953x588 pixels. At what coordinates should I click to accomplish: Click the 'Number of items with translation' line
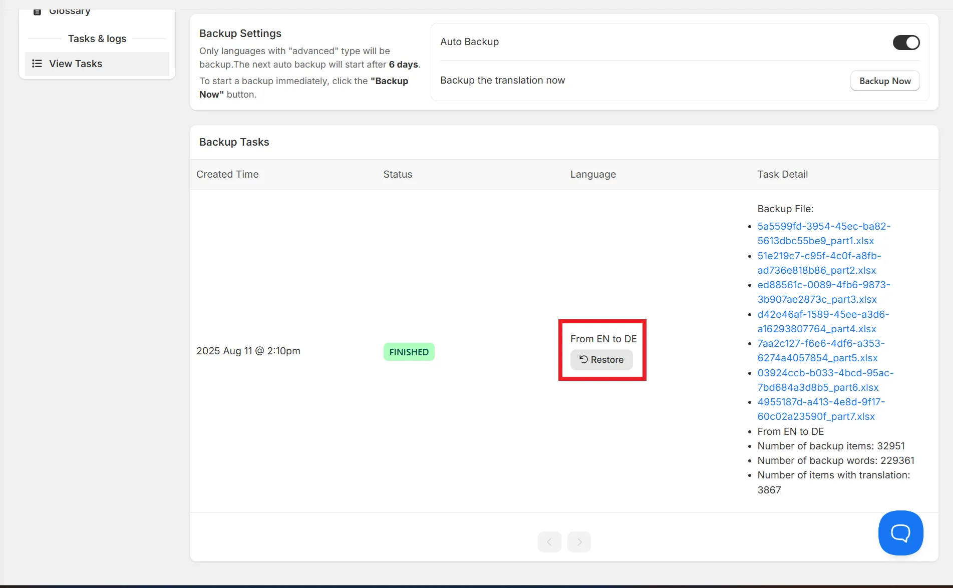click(x=833, y=483)
